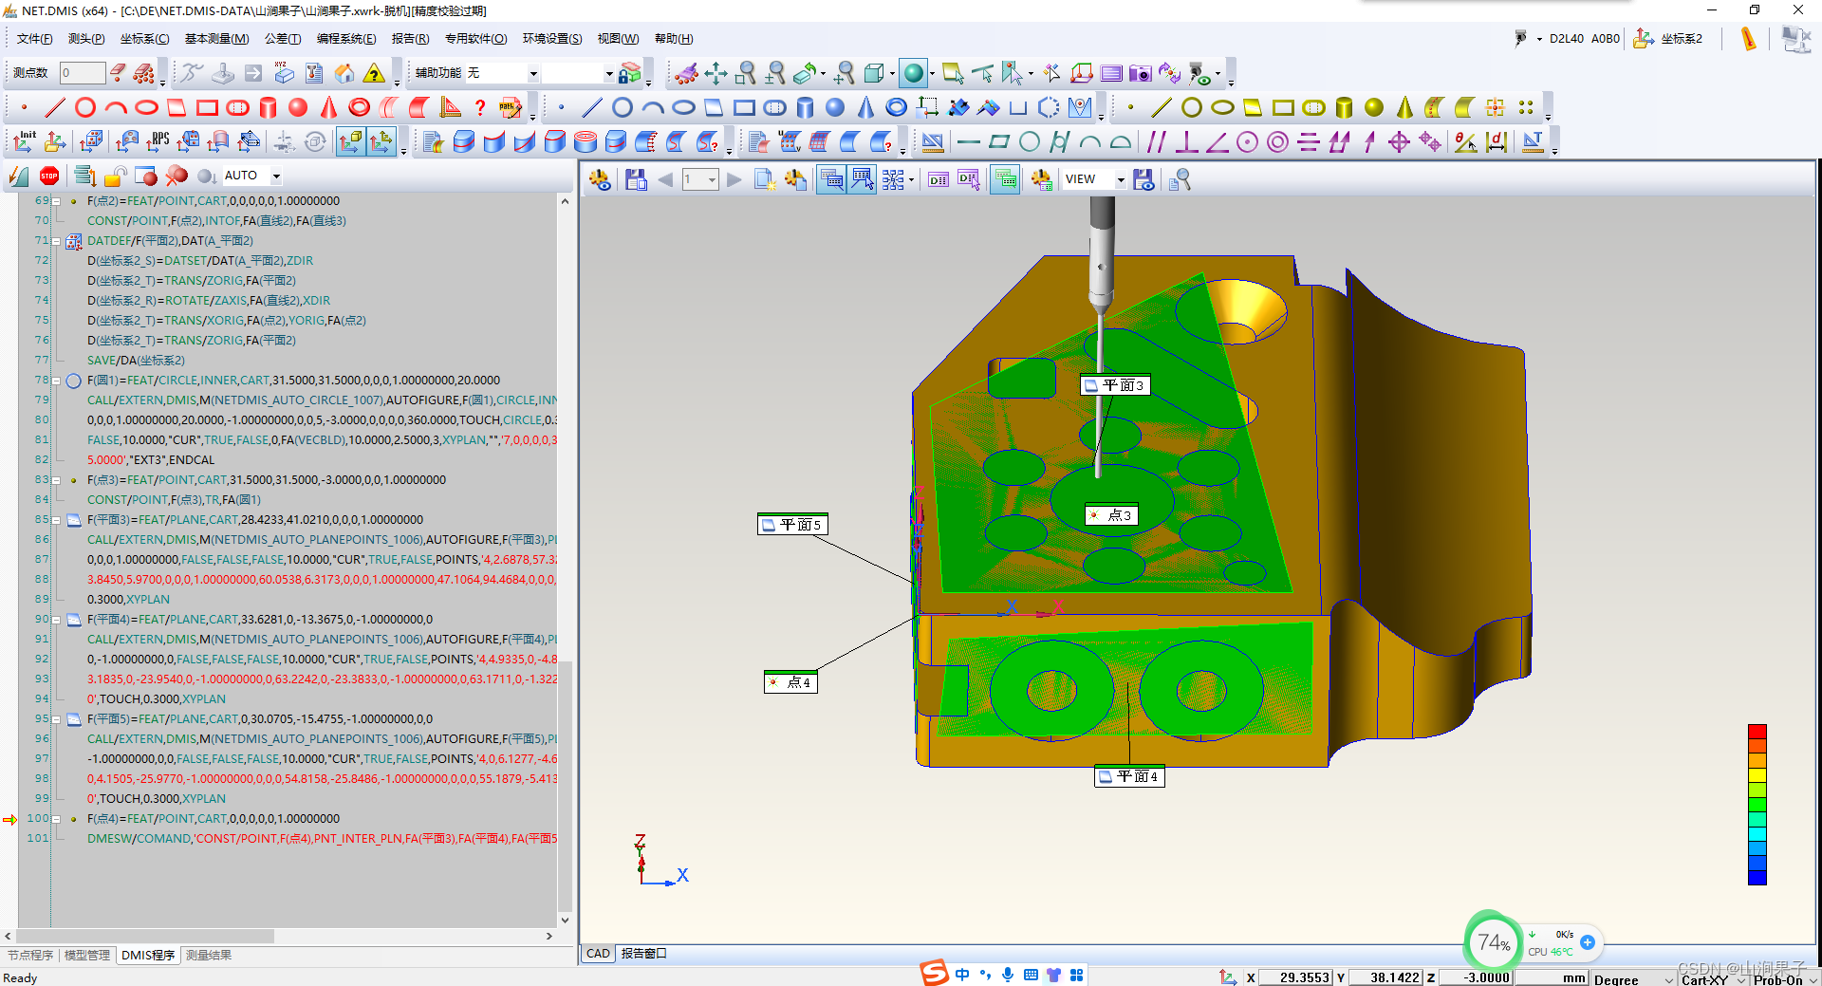
Task: Open the empty dropdown beside 辅助功能
Action: pyautogui.click(x=608, y=73)
